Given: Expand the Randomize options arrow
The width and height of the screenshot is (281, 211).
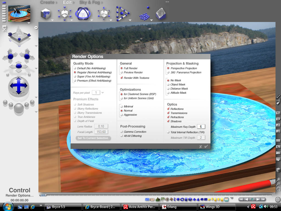Looking at the screenshot, I should click(151, 20).
